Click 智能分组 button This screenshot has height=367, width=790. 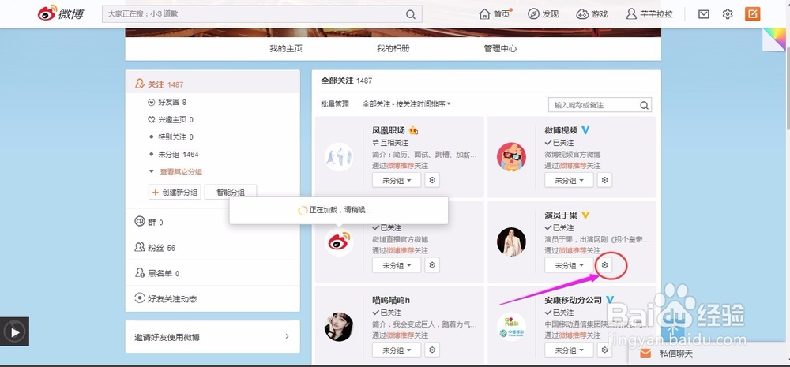231,193
